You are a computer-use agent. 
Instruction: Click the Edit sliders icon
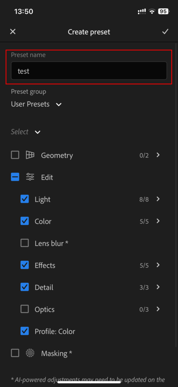30,177
